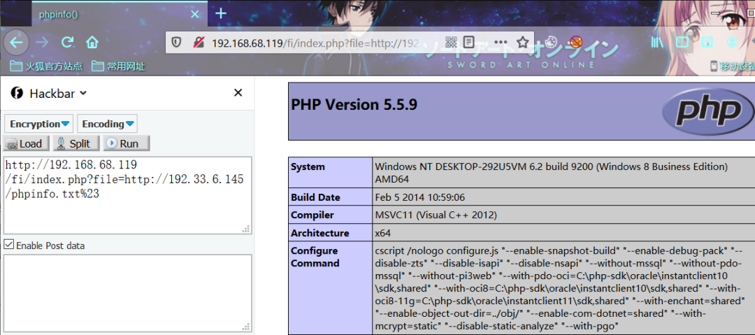755x335 pixels.
Task: Click the forward navigation arrow
Action: coord(42,43)
